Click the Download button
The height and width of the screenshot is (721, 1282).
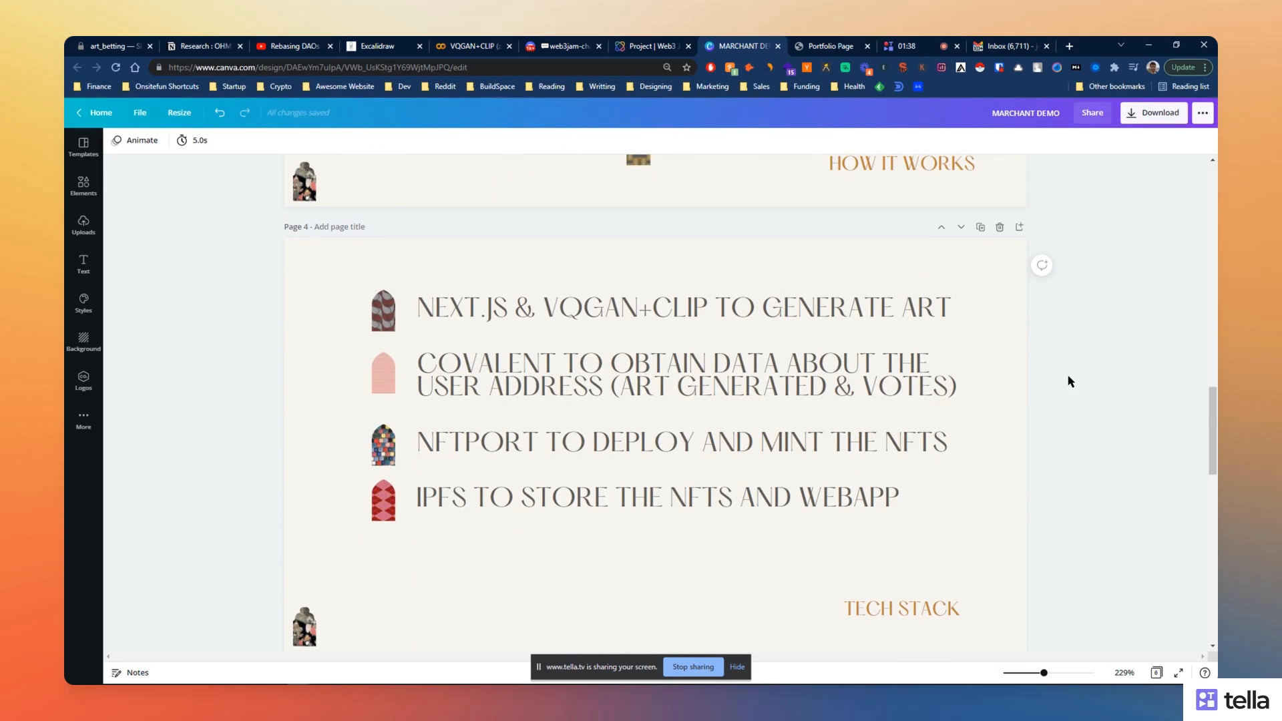click(1153, 113)
